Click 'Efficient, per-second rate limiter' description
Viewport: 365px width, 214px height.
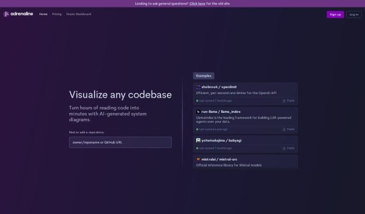coord(236,93)
